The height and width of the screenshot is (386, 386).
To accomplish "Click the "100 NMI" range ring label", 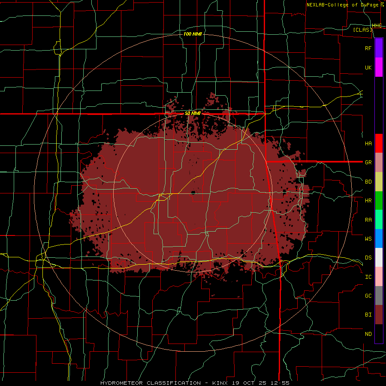I will (193, 34).
